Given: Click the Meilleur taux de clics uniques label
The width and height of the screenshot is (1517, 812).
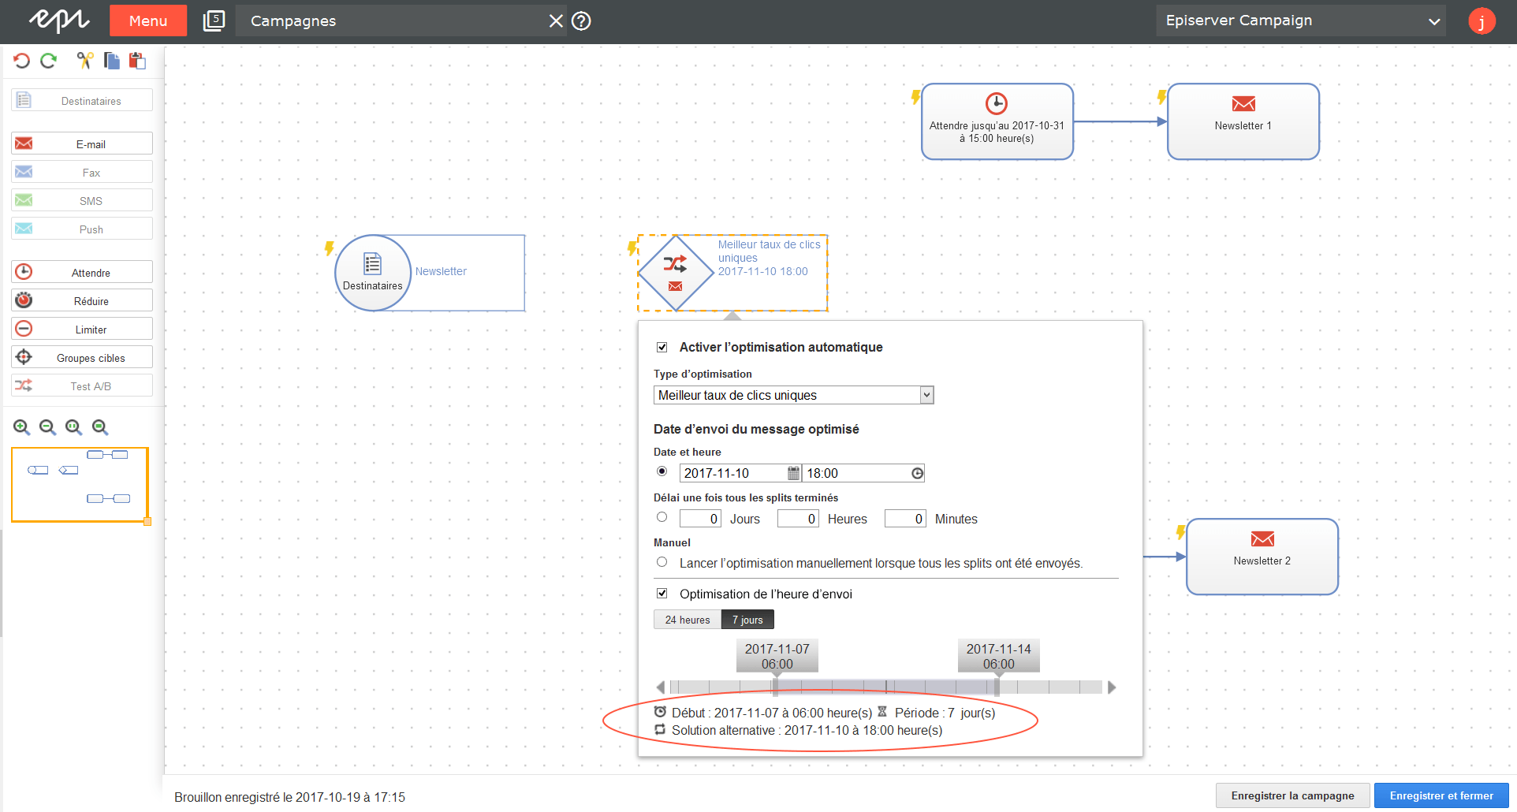Looking at the screenshot, I should click(x=769, y=251).
